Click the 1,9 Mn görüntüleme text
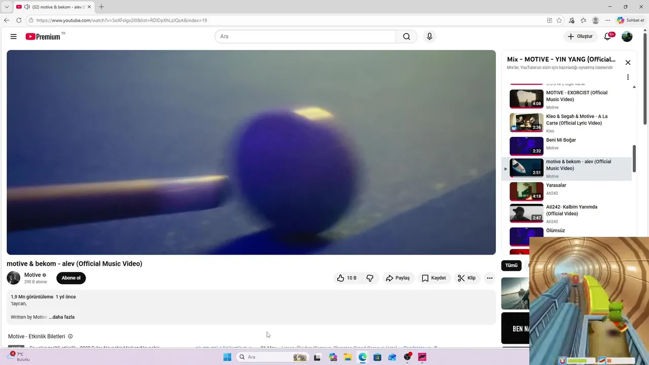649x365 pixels. click(x=32, y=297)
